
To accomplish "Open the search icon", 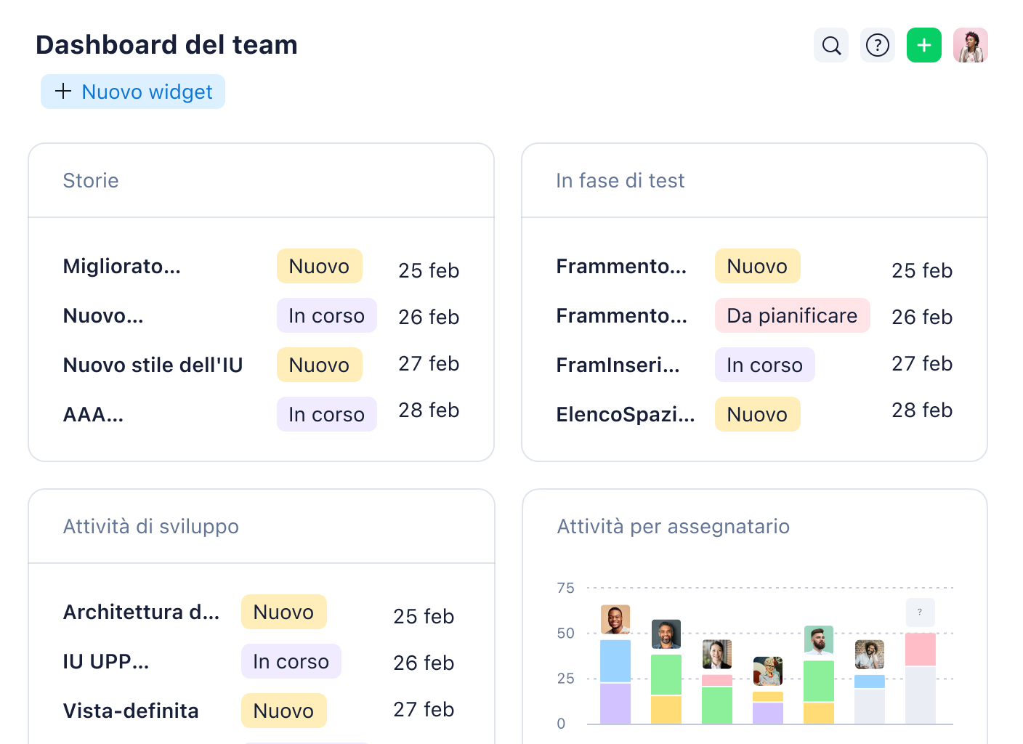I will [x=831, y=45].
